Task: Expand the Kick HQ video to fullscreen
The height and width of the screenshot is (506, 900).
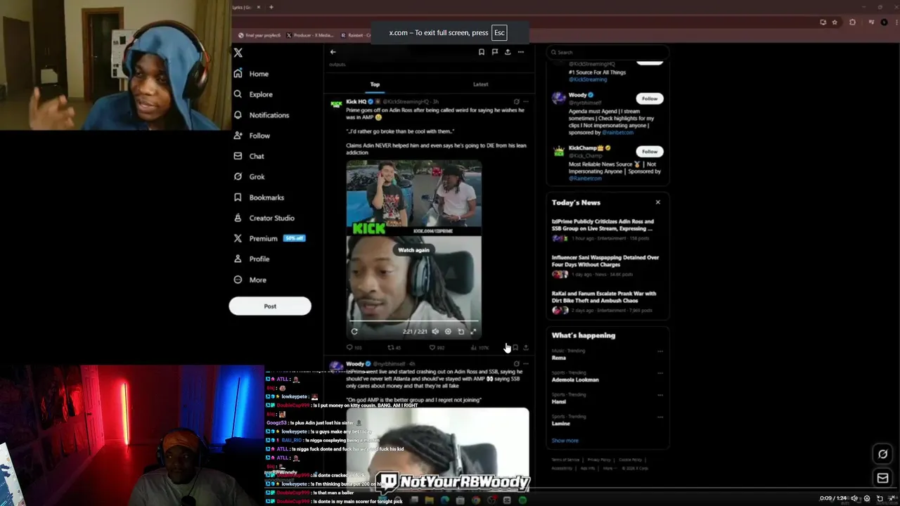Action: 473,332
